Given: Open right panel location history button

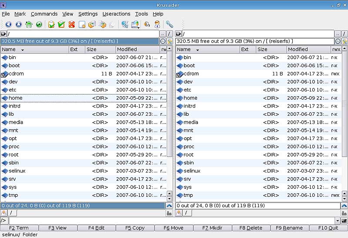Looking at the screenshot, I should point(178,34).
